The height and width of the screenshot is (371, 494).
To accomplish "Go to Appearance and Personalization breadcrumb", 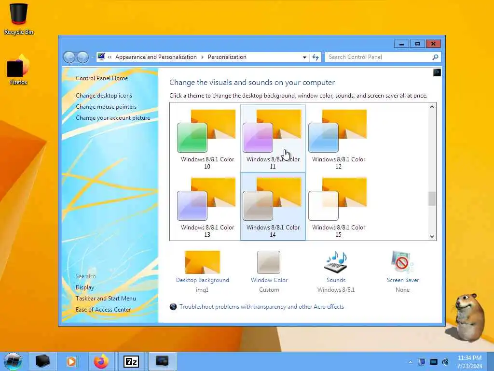I will pyautogui.click(x=156, y=57).
